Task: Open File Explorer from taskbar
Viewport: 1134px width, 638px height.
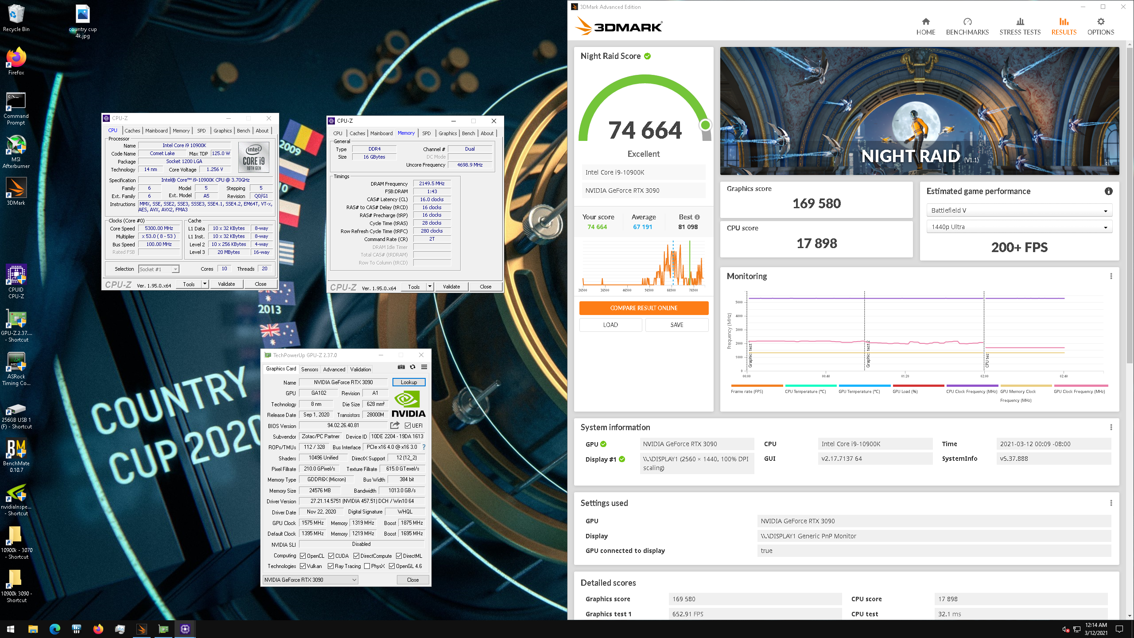Action: pos(33,629)
